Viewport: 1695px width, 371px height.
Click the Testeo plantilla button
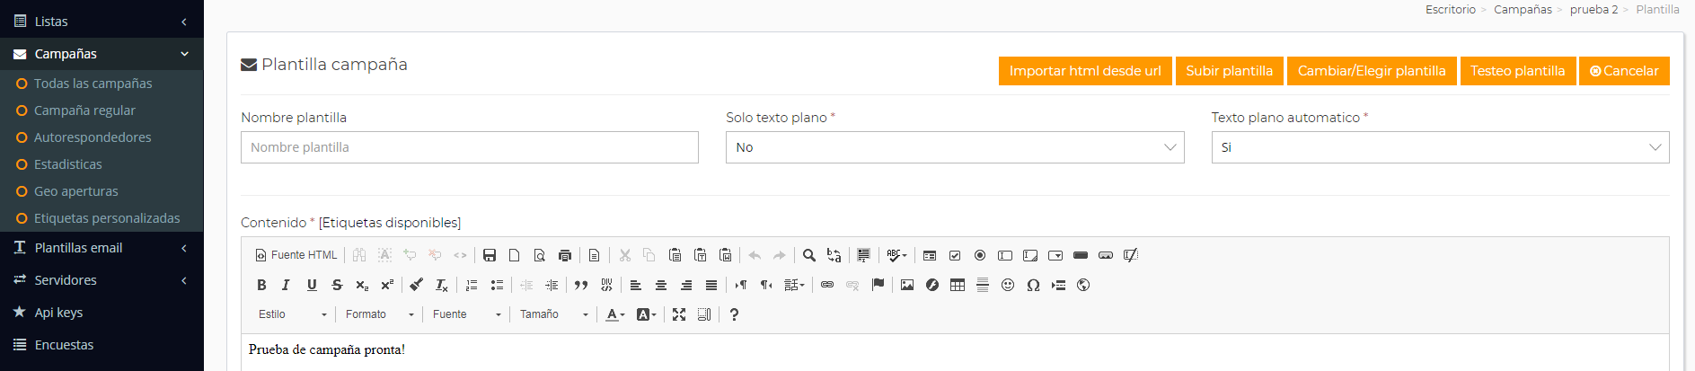pyautogui.click(x=1517, y=71)
